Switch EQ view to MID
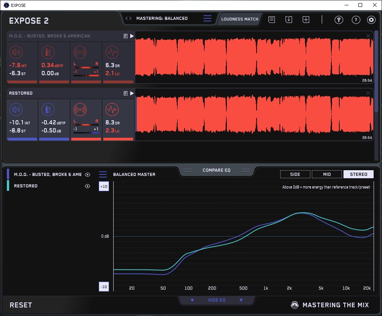The image size is (382, 316). click(x=327, y=174)
